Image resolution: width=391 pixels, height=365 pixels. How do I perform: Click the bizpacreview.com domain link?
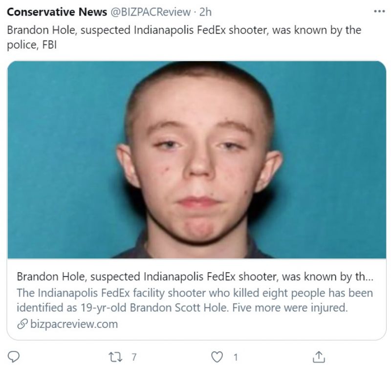(74, 324)
